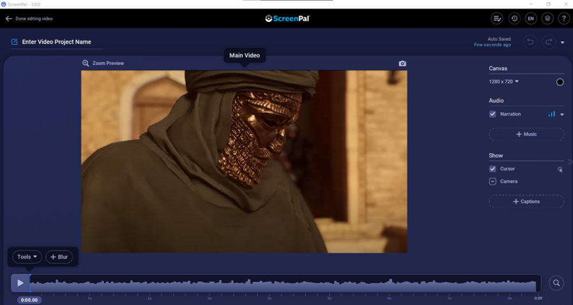Click the + Music button
This screenshot has height=305, width=573.
526,134
